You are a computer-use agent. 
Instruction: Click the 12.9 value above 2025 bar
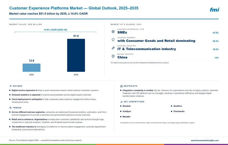31,61
